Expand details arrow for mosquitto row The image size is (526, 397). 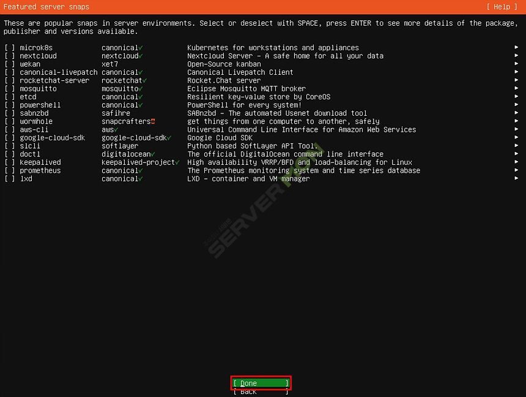(x=516, y=88)
